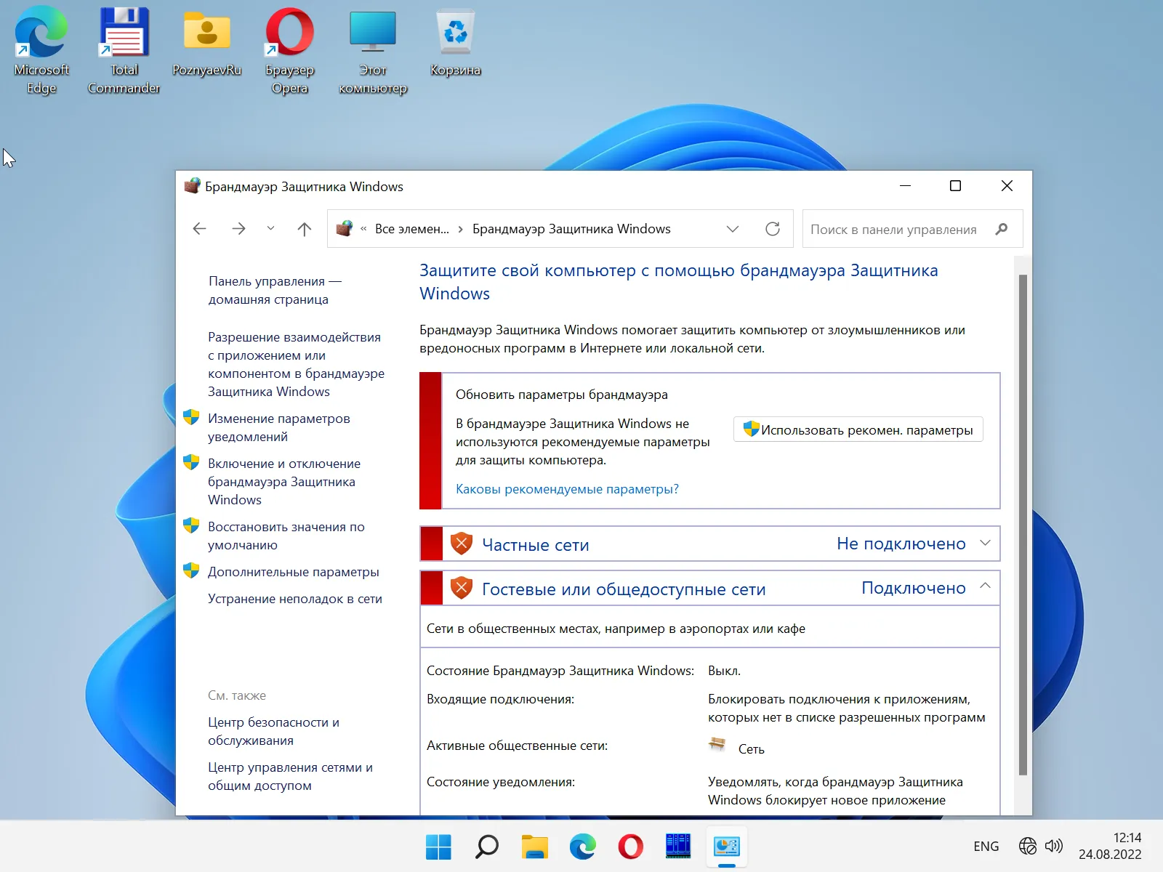Open 'Центр управления сетями и общим доступом'

(x=290, y=776)
